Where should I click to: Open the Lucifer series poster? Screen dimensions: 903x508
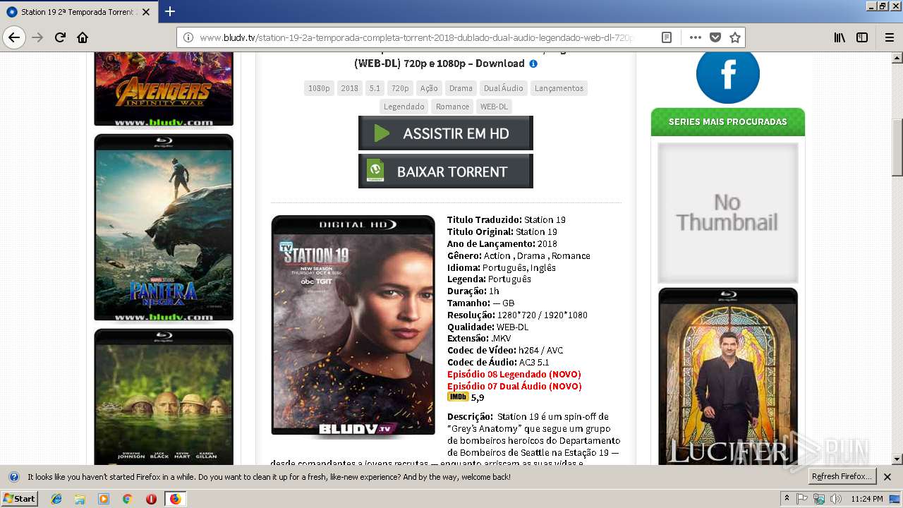click(x=728, y=376)
